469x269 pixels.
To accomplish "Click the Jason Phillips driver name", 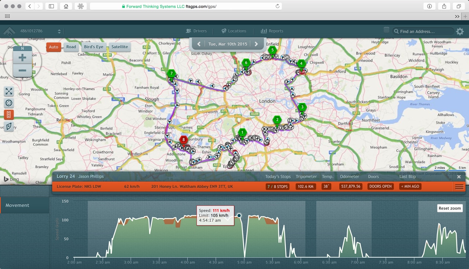I will coord(91,177).
